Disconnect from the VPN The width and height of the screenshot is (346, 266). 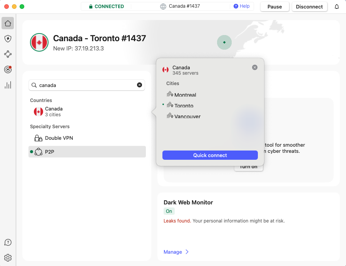coord(309,7)
